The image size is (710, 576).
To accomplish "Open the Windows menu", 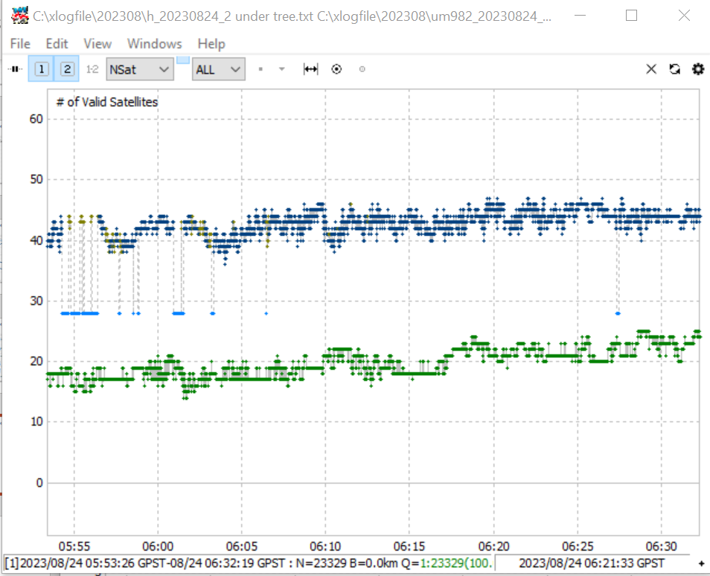I will (154, 44).
